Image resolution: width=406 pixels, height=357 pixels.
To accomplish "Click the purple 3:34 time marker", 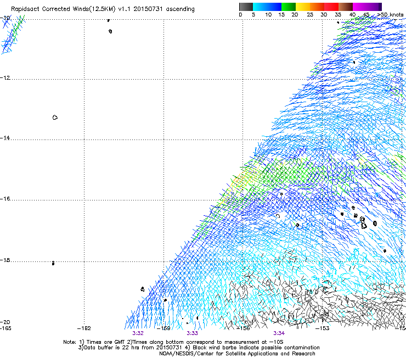I will pyautogui.click(x=279, y=333).
